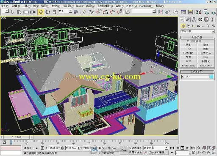This screenshot has width=217, height=156.
Task: Click the ProCutter button
Action: (x=206, y=66)
